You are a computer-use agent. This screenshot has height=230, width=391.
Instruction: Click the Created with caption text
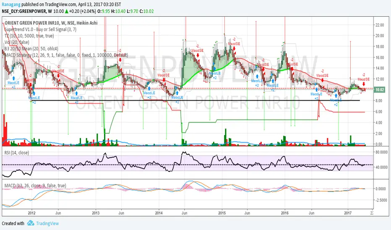(13, 223)
